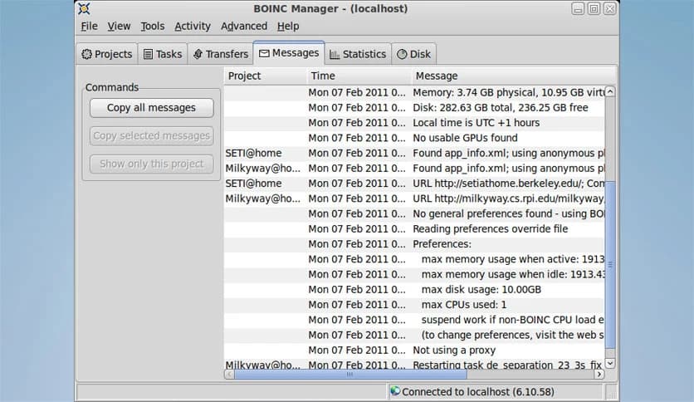Select 'max disk usage: 10.00GB' row

[414, 290]
